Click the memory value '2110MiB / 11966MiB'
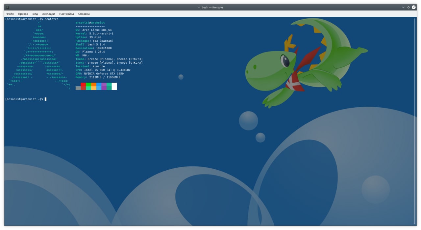421x230 pixels. 105,77
